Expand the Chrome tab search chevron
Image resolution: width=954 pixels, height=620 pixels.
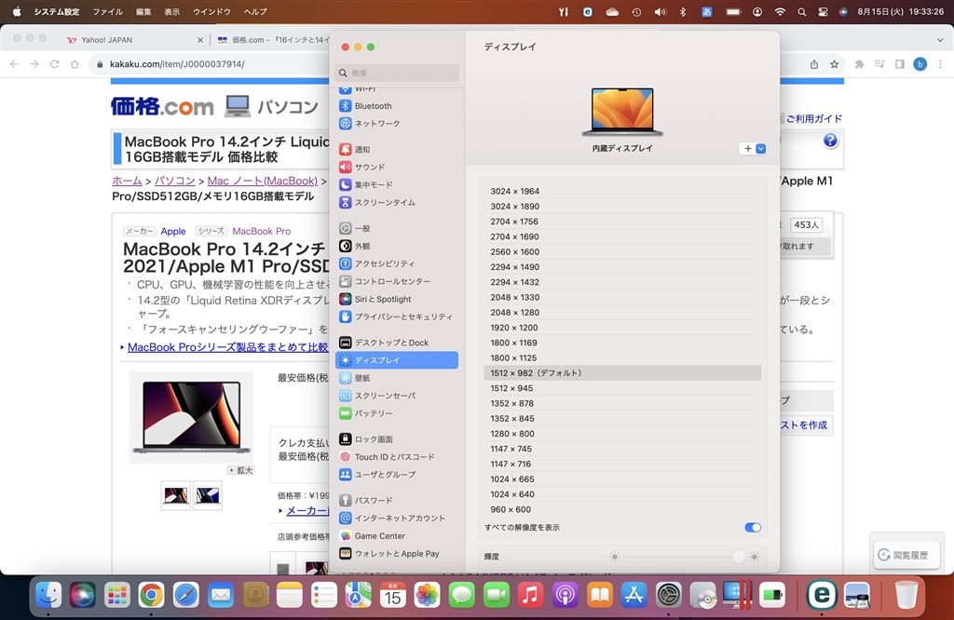[x=940, y=40]
